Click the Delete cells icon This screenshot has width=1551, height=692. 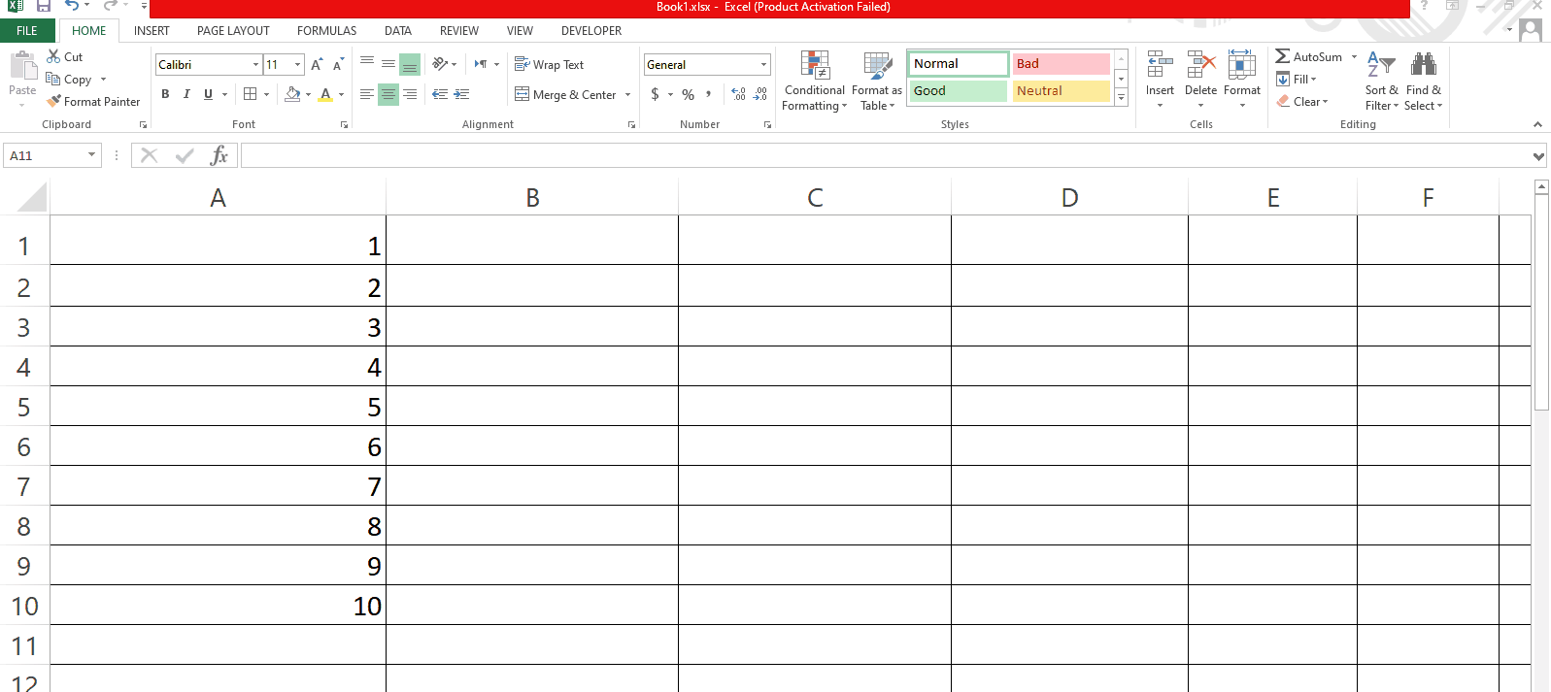coord(1200,66)
